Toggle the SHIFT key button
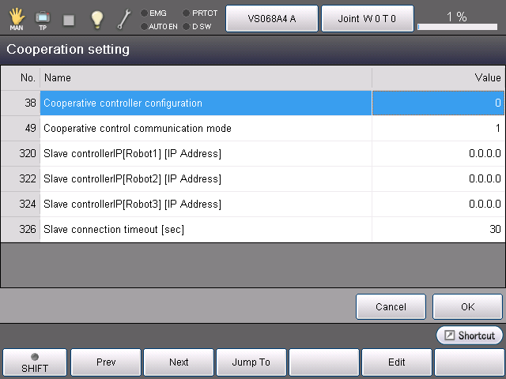 tap(35, 362)
